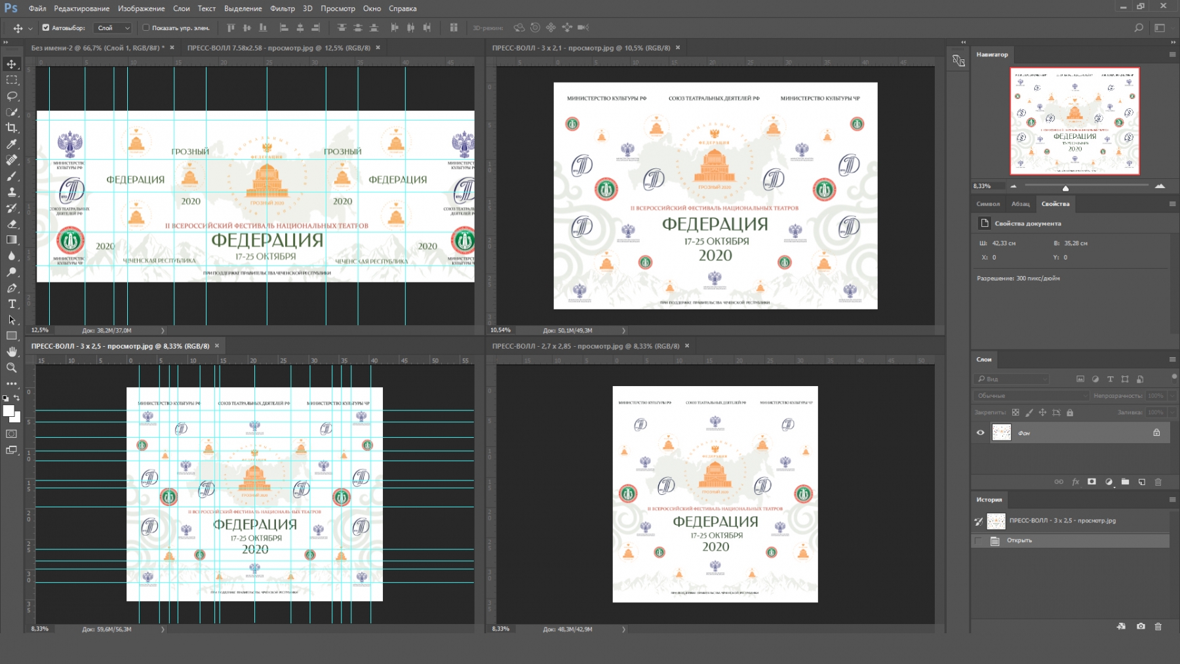Select the Rectangle shape tool
Screen dimensions: 1180x664
[12, 336]
